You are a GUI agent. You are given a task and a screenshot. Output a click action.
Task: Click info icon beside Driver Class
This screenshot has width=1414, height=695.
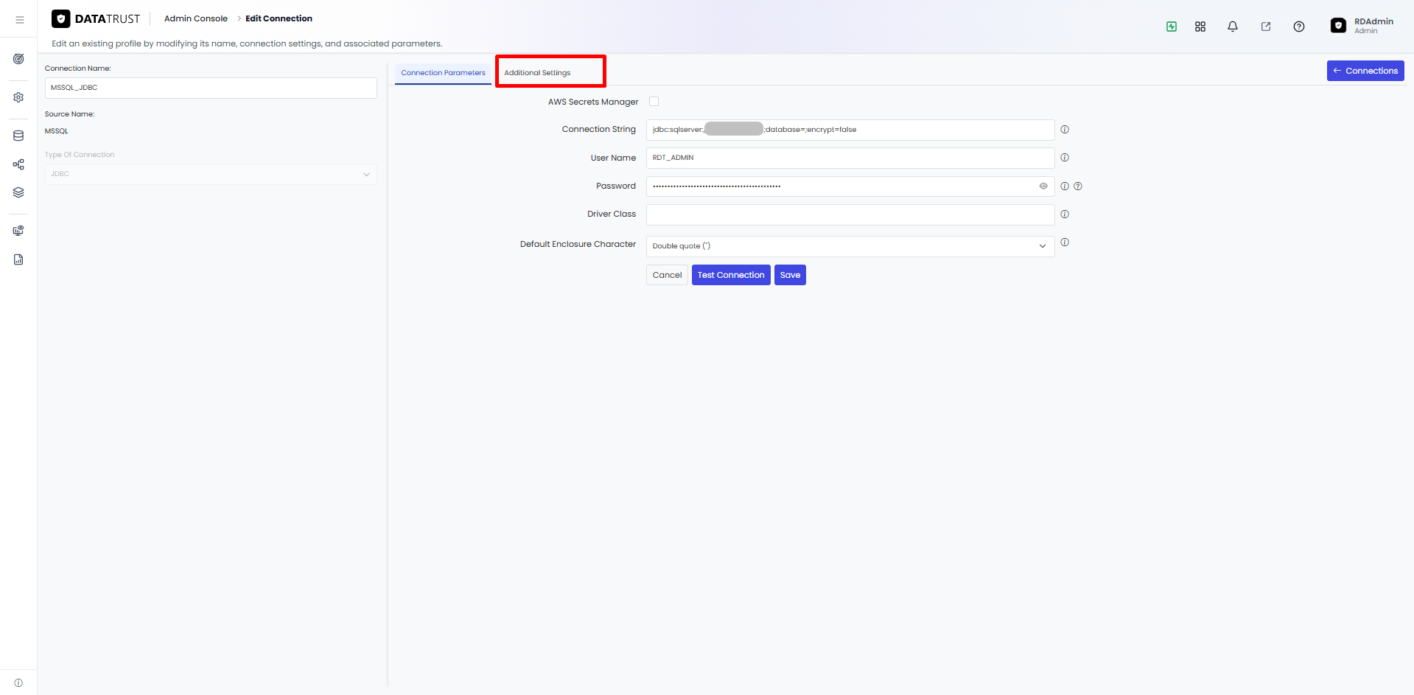(1065, 214)
